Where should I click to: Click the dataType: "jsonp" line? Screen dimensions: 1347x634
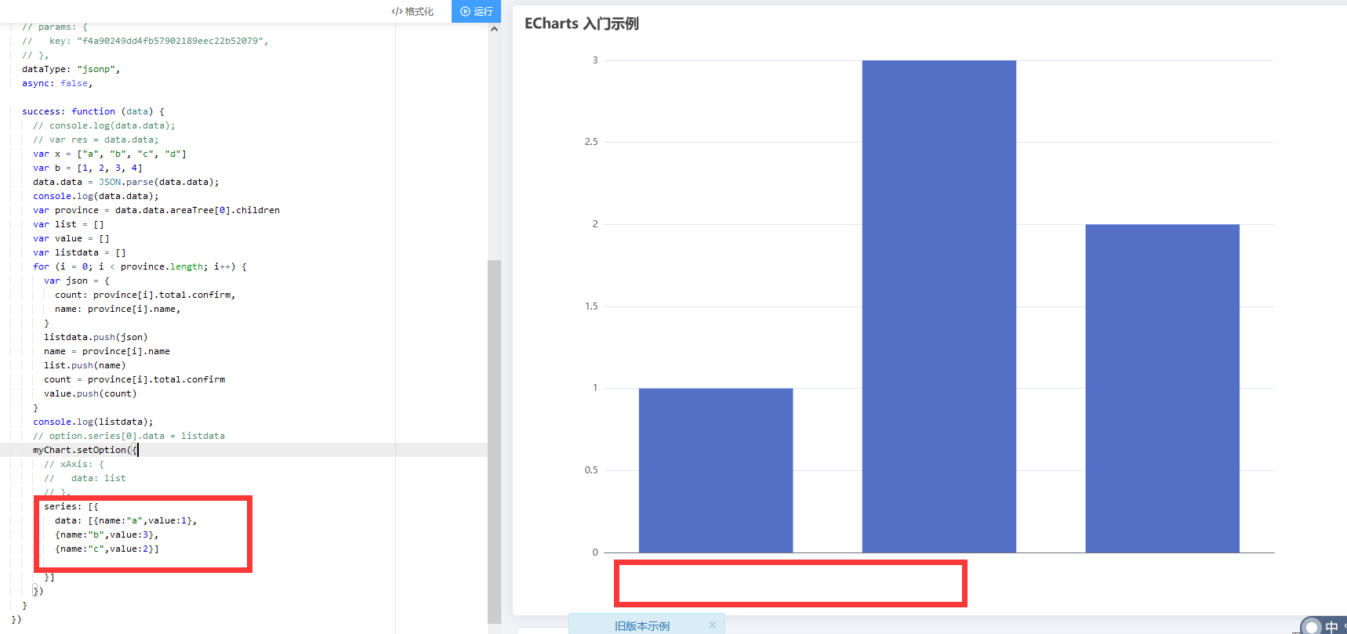[71, 69]
